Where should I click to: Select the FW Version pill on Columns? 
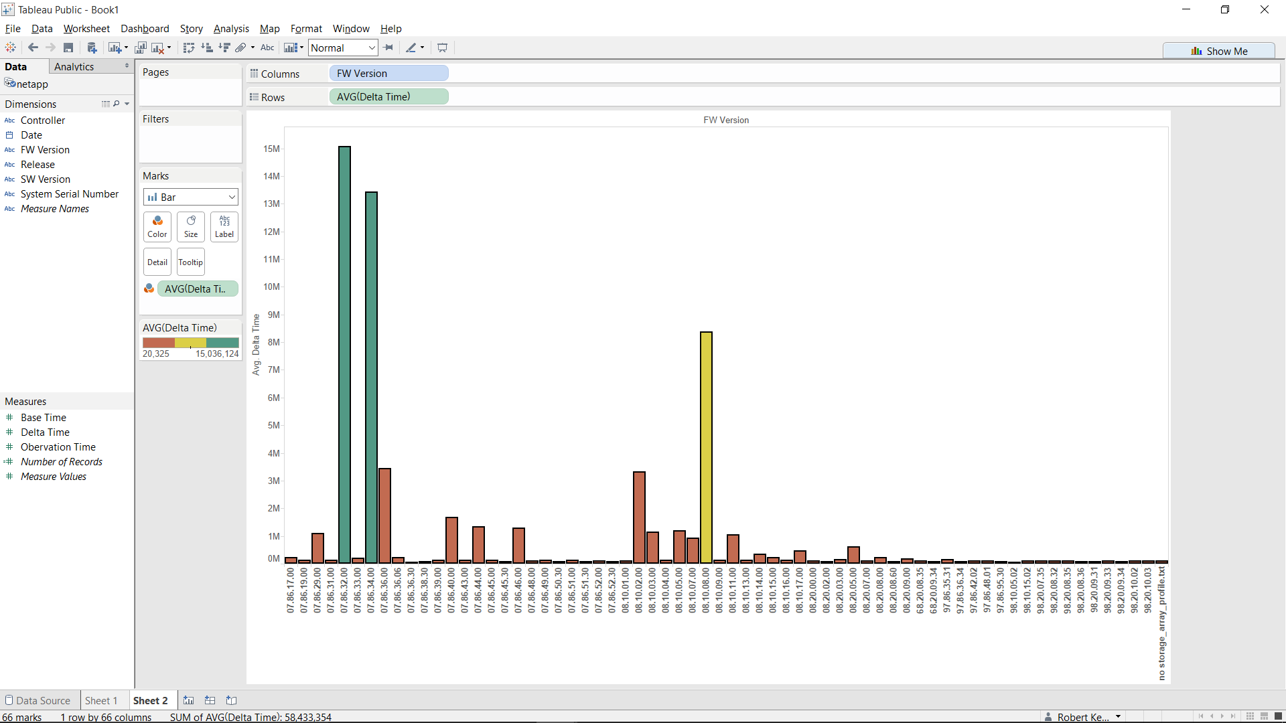click(389, 73)
